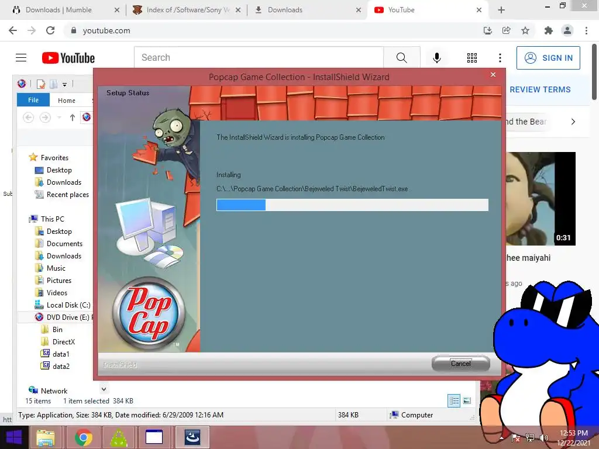Start voice search with microphone icon
599x449 pixels.
pos(436,58)
